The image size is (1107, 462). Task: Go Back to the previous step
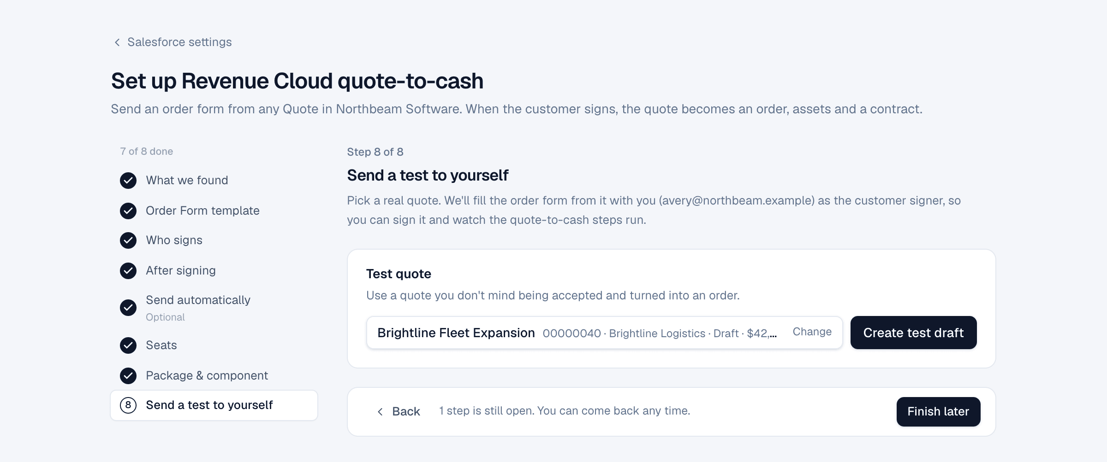[x=399, y=412]
